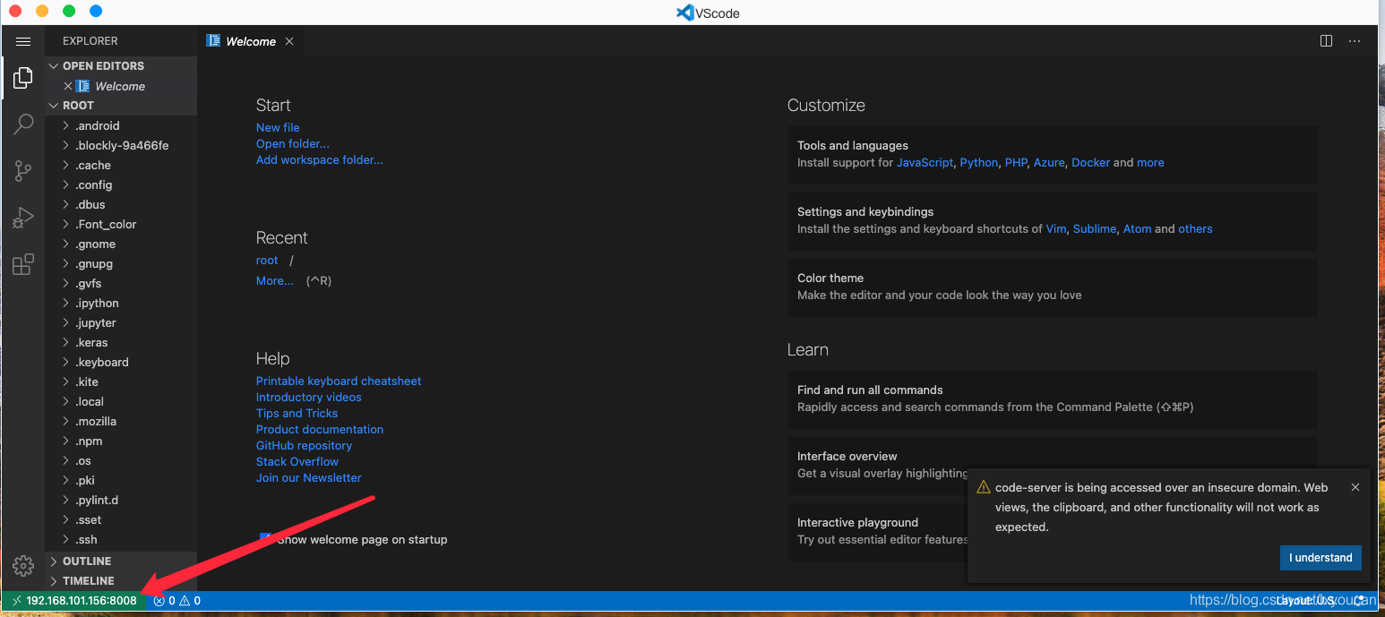The image size is (1385, 617).
Task: Open the Explorer view in activity bar
Action: 23,79
